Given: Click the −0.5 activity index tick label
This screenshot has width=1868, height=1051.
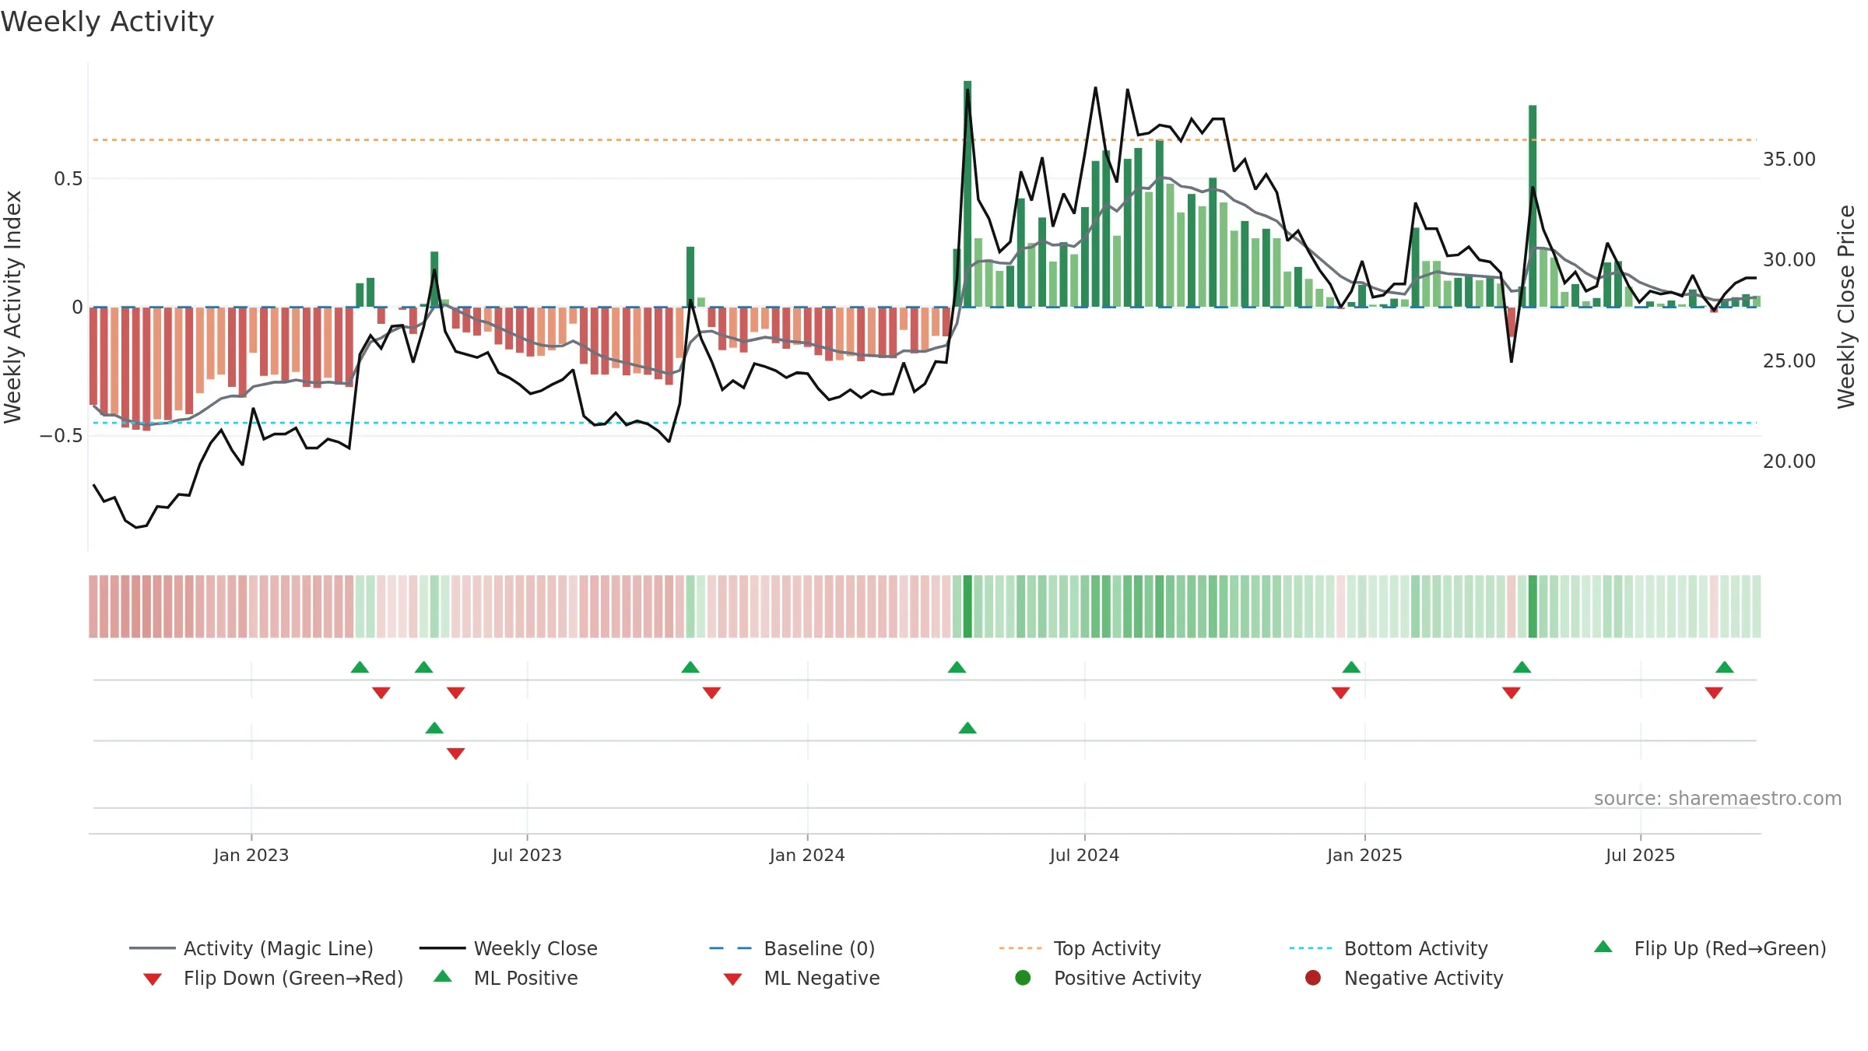Looking at the screenshot, I should point(61,436).
